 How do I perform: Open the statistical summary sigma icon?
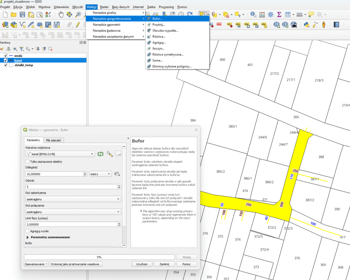(279, 14)
